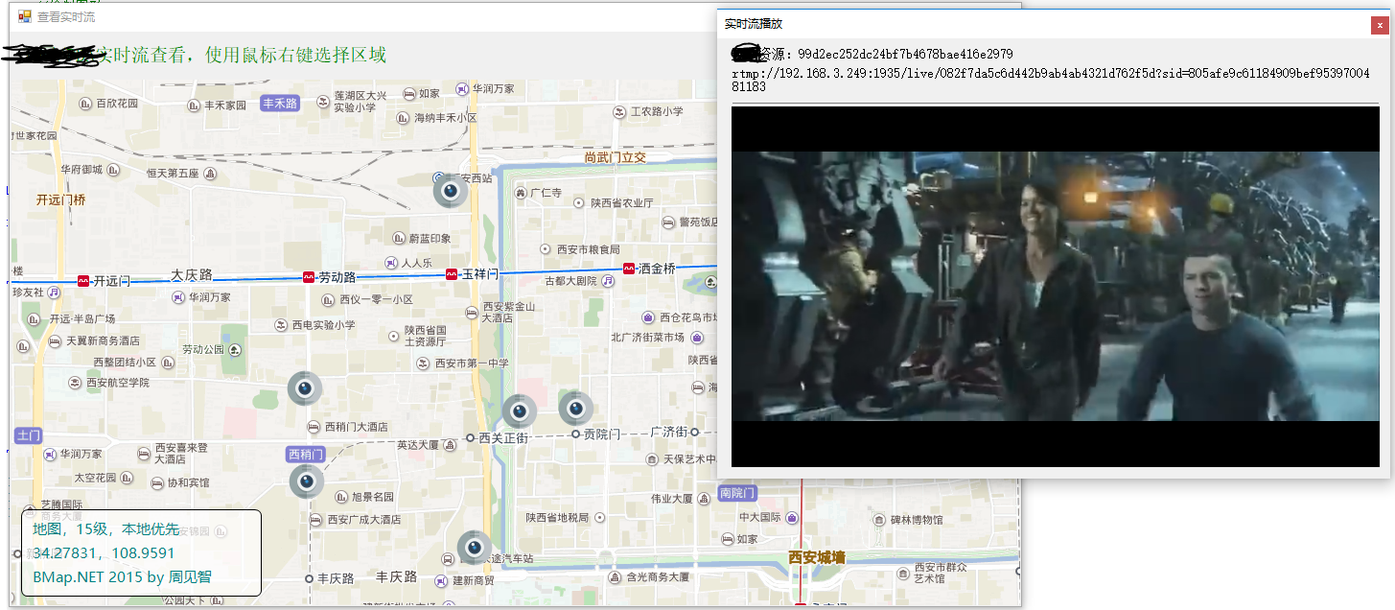
Task: Click the 劳动路 metro station icon
Action: point(309,276)
